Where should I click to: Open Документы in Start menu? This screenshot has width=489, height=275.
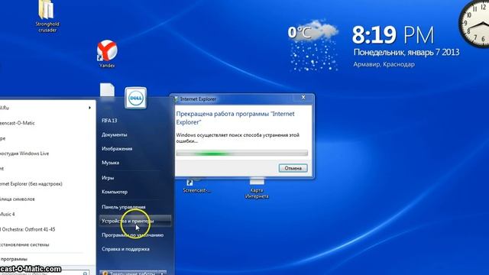click(114, 134)
